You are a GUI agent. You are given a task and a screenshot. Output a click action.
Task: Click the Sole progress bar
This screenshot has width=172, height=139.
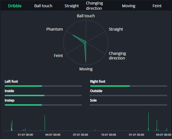click(129, 105)
